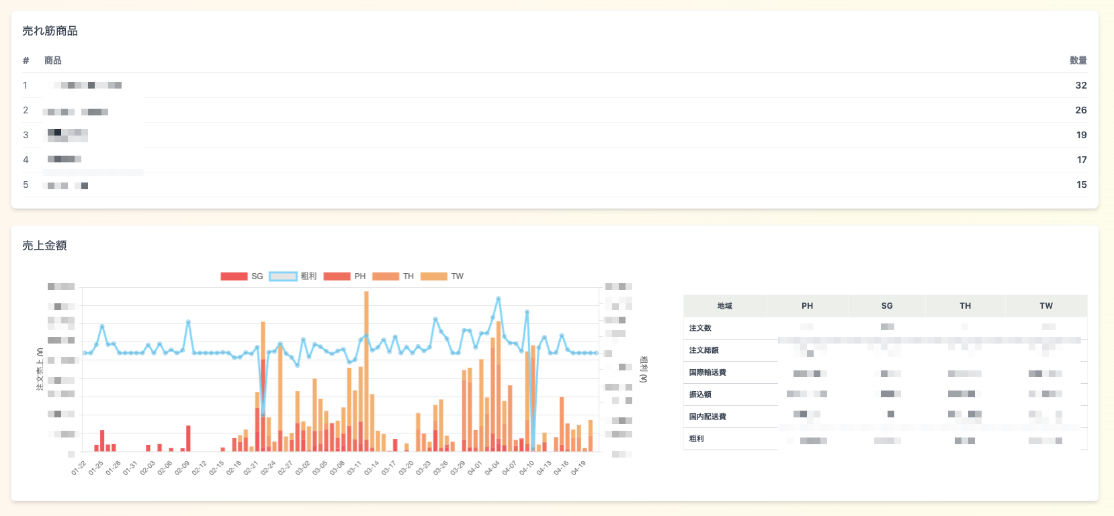Click the 商品 column header
The height and width of the screenshot is (516, 1114).
tap(53, 60)
